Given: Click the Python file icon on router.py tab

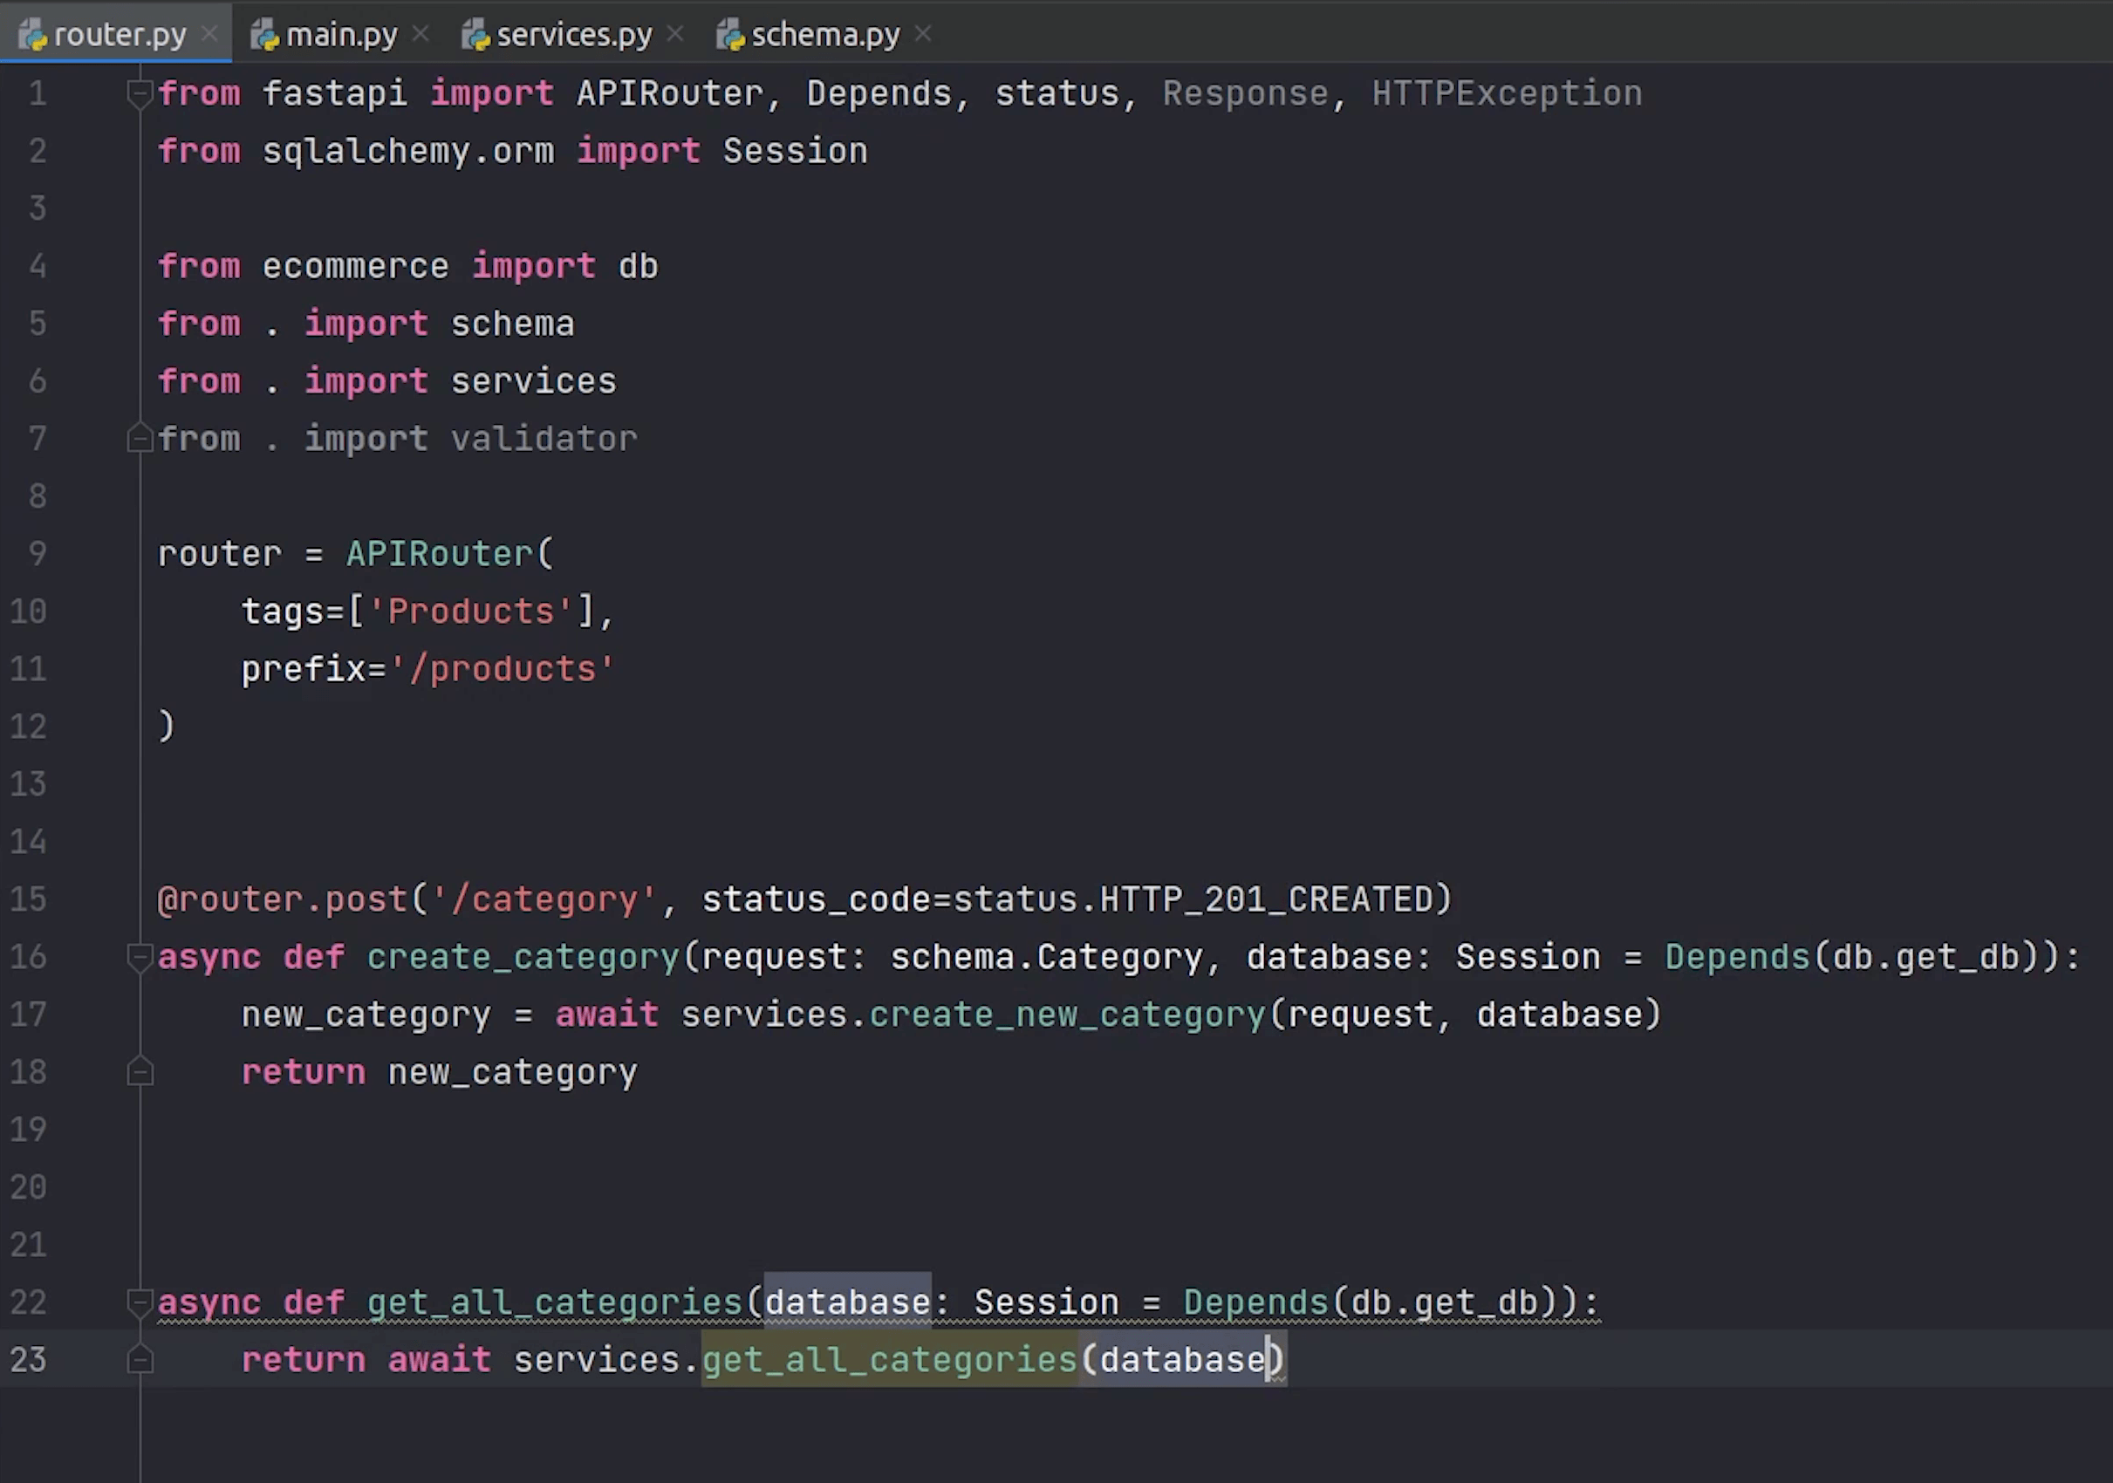Looking at the screenshot, I should [33, 35].
